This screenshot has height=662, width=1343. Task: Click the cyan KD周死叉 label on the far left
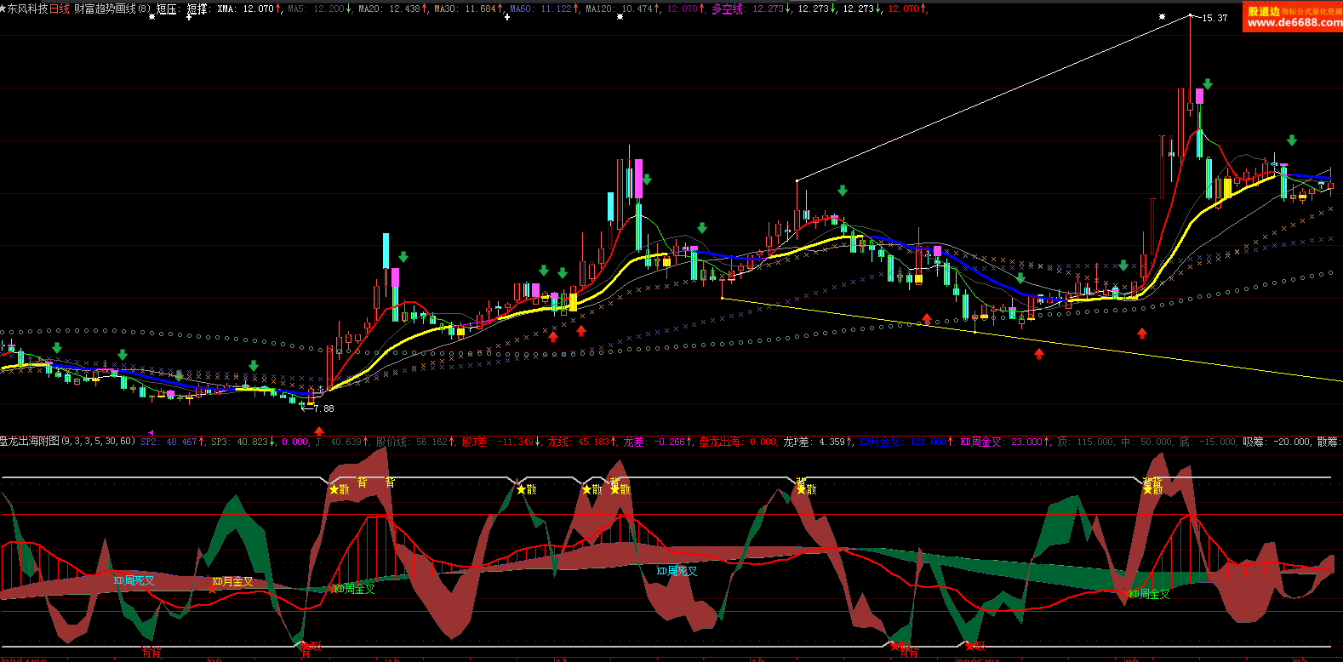point(134,580)
